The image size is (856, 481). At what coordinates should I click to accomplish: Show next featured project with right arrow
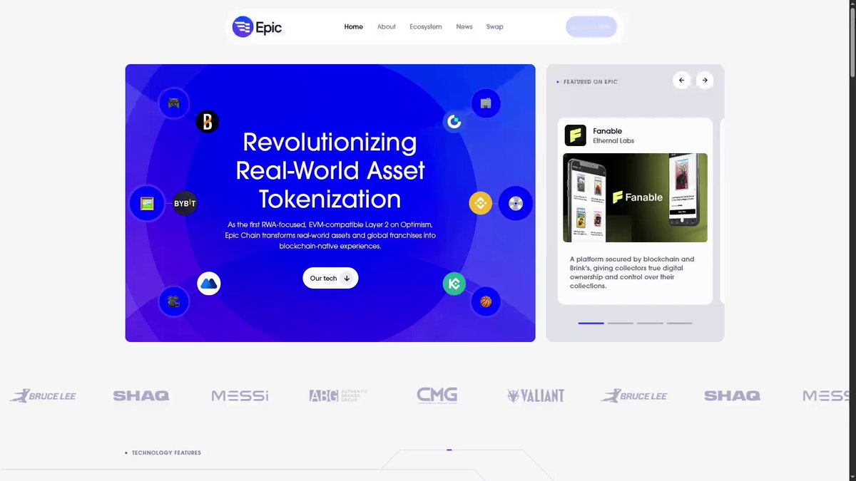click(705, 81)
